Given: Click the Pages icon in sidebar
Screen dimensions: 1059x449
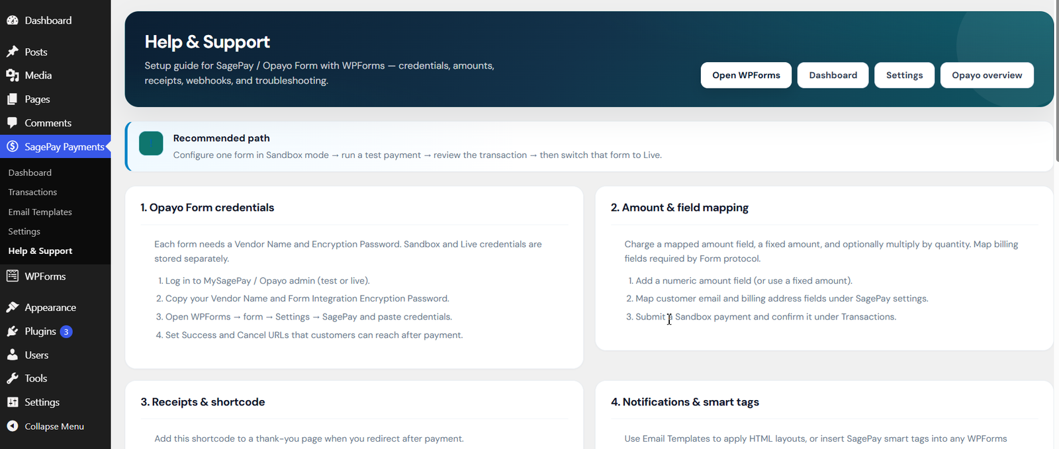Looking at the screenshot, I should click(12, 99).
